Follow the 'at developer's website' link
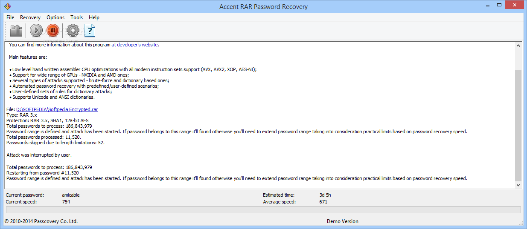Viewport: 527px width, 229px height. point(135,45)
